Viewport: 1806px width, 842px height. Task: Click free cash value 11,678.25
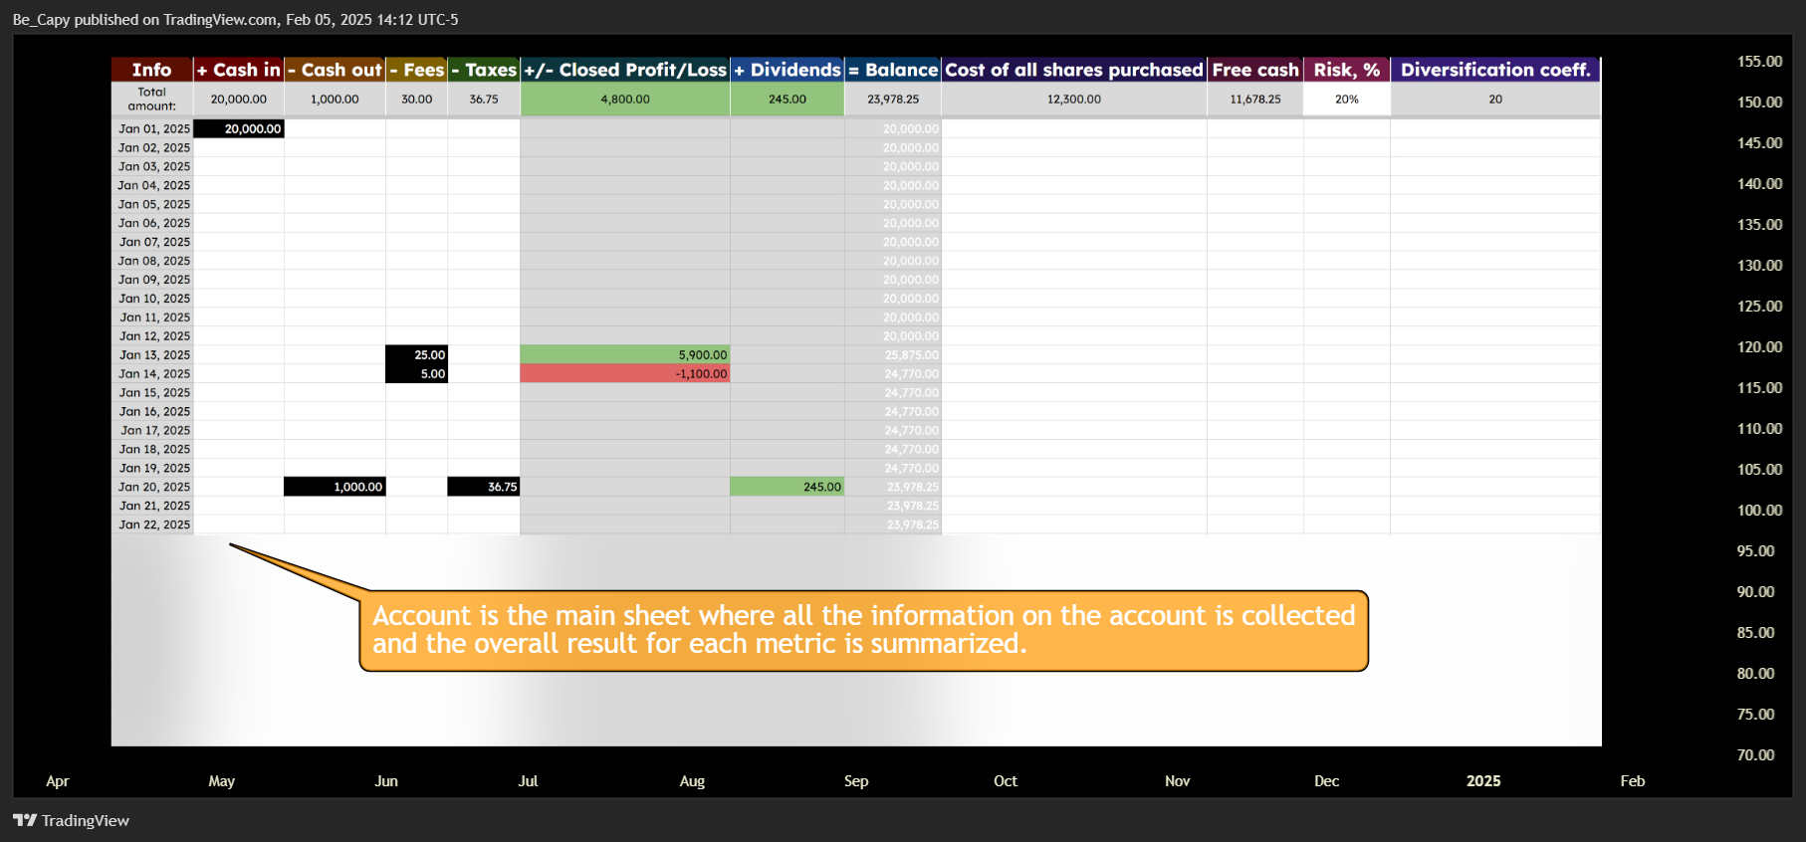(1255, 100)
